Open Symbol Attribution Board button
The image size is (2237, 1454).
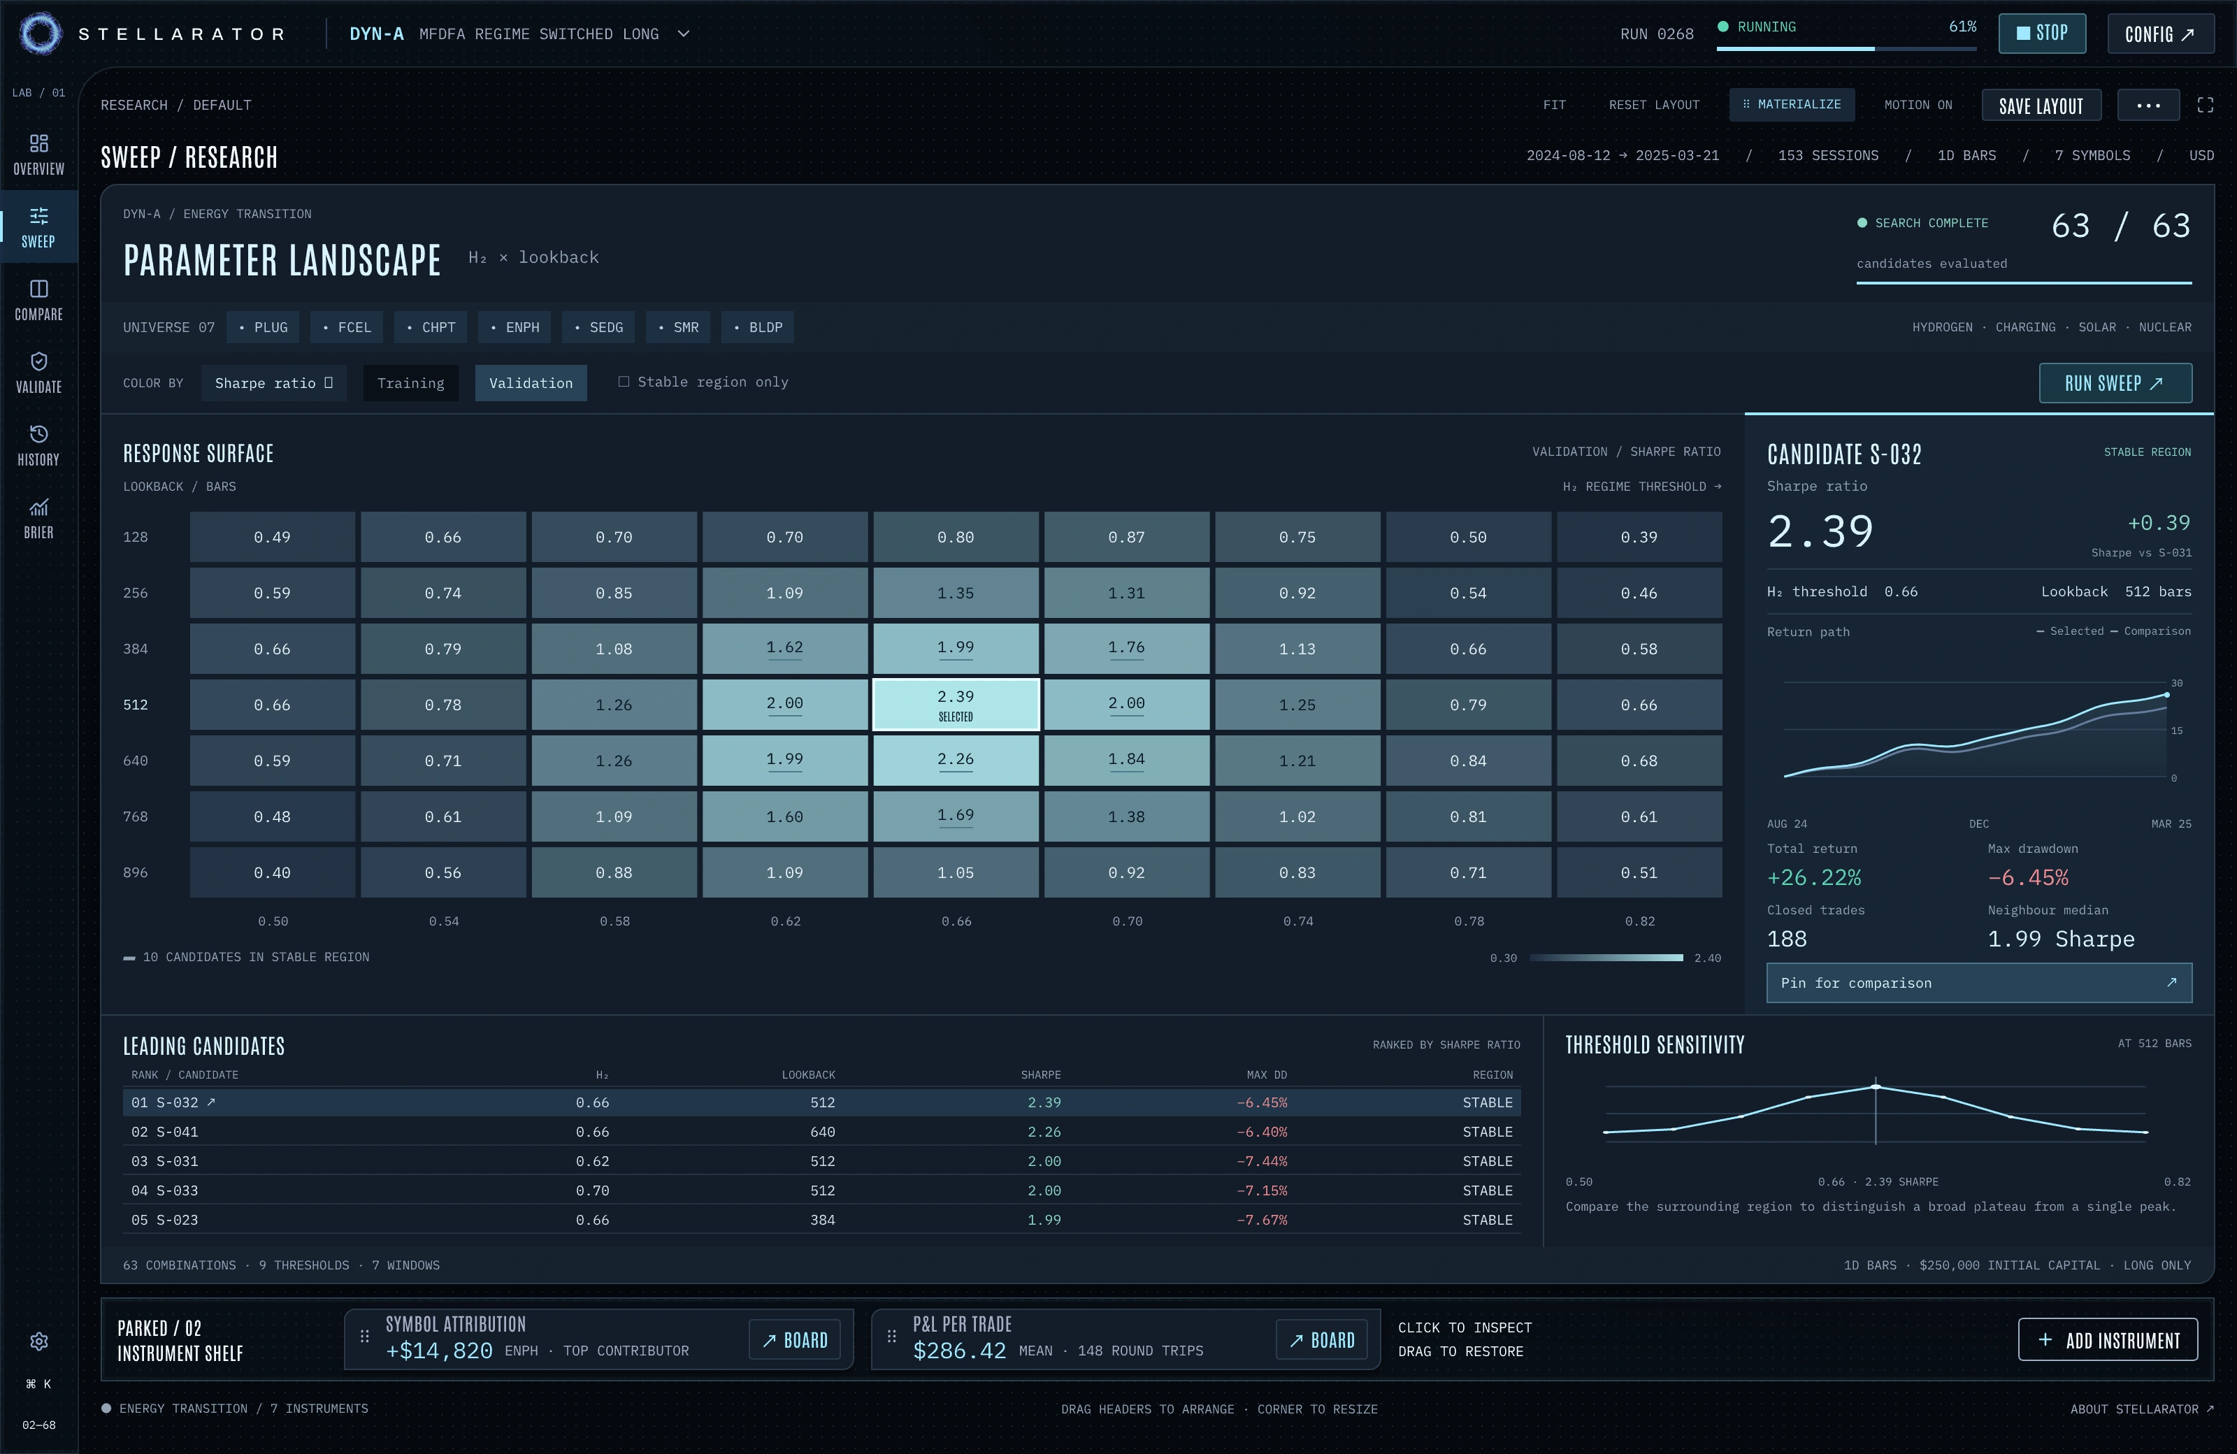point(794,1340)
